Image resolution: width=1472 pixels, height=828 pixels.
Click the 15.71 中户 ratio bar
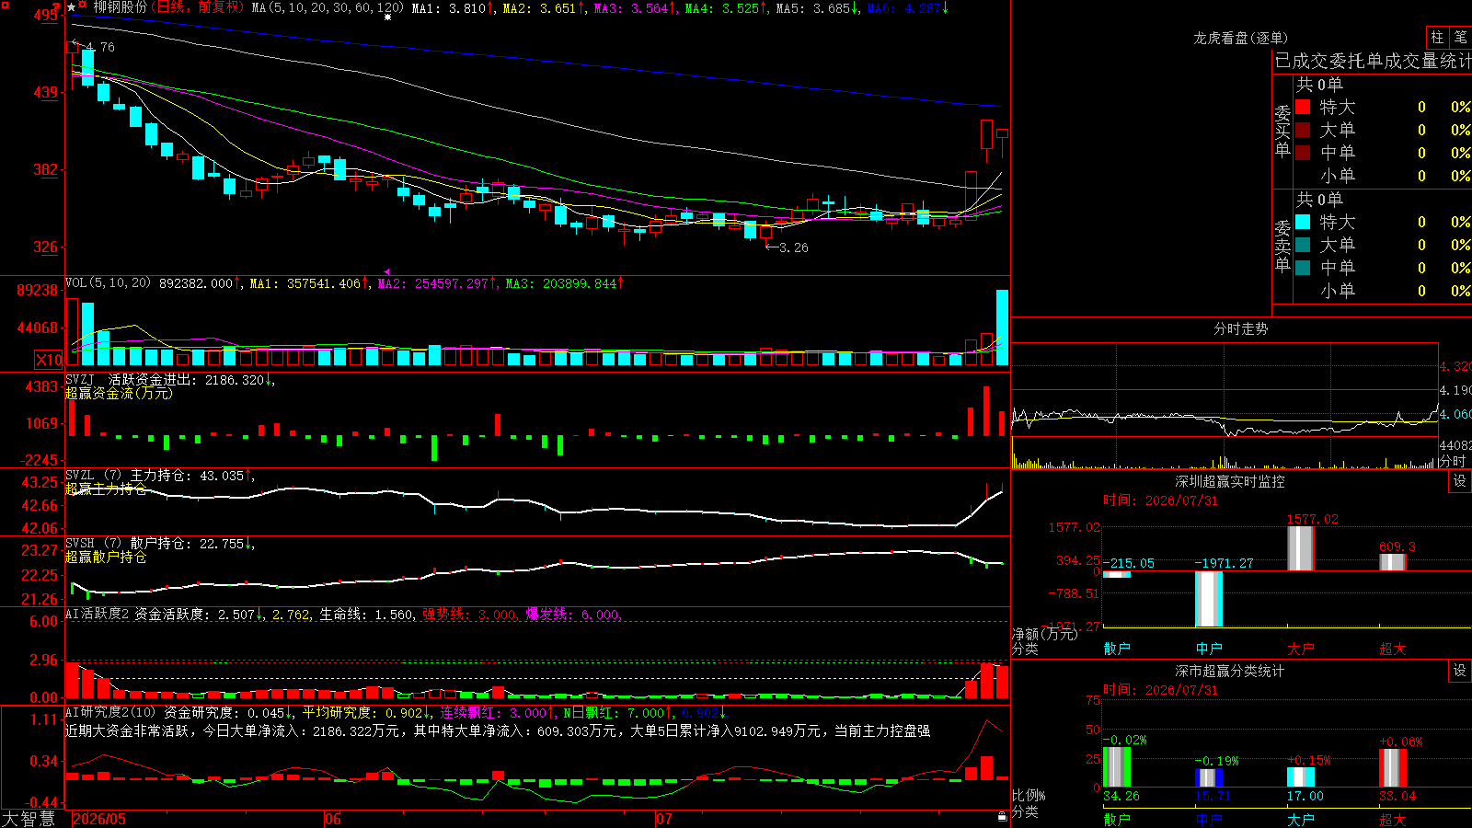1209,778
